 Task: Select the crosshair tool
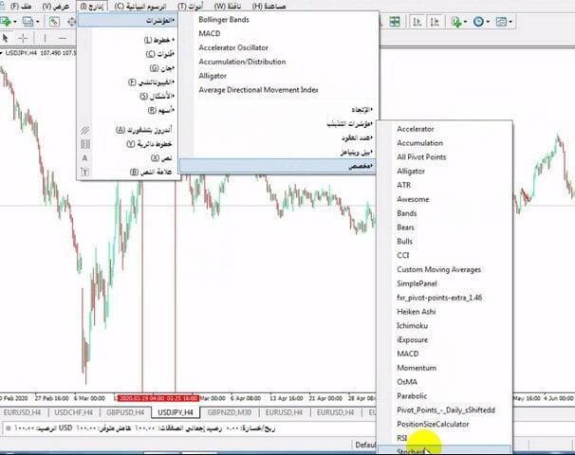click(x=23, y=38)
